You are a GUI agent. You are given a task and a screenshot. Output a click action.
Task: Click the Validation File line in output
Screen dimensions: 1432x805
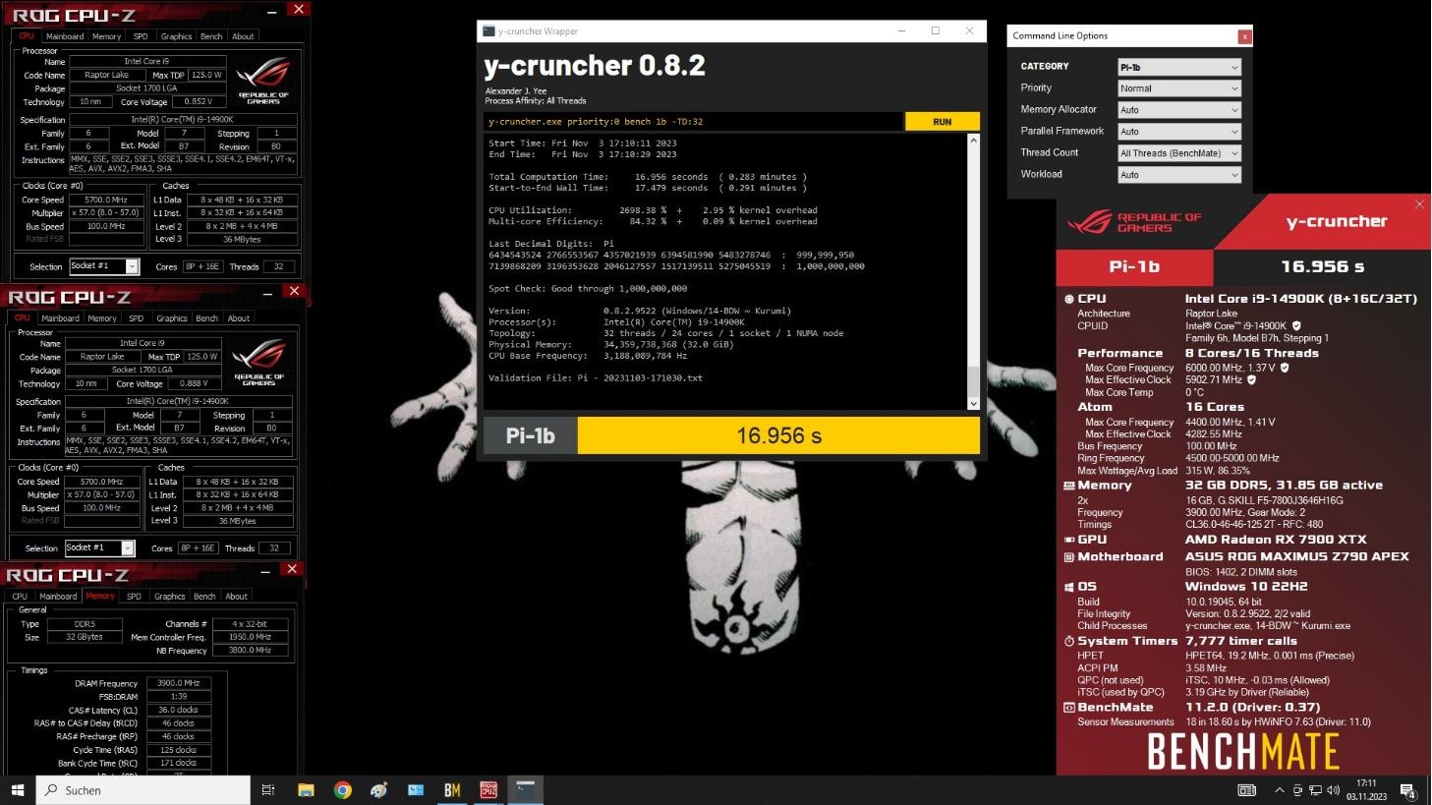596,378
